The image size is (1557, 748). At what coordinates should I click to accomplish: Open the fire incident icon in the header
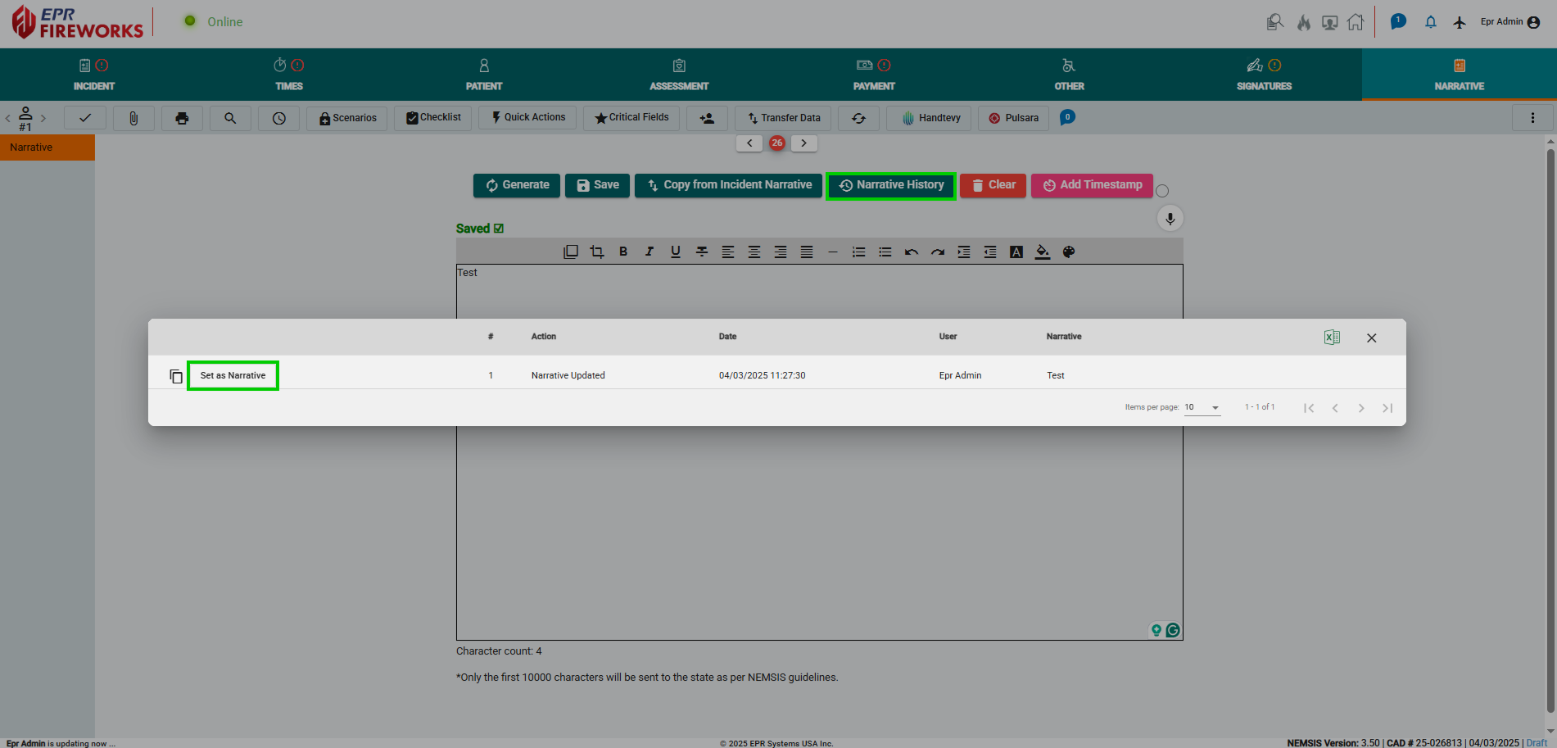click(1303, 22)
